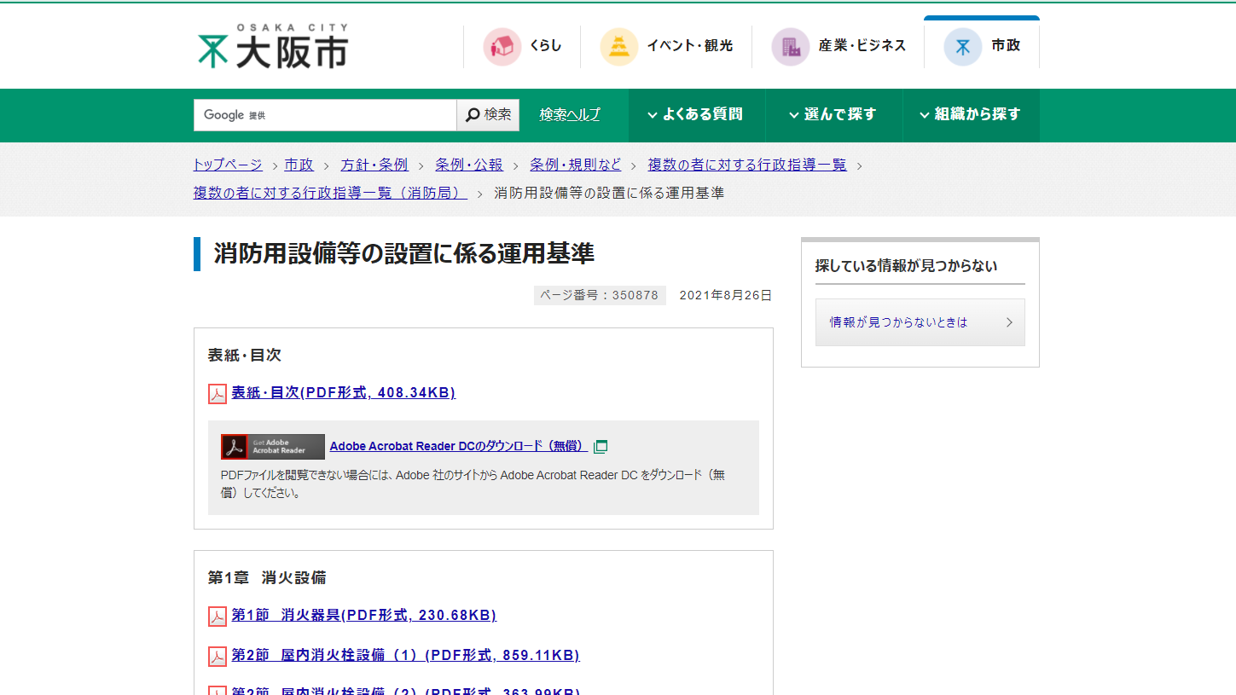Image resolution: width=1236 pixels, height=695 pixels.
Task: Open the 産業・ビジネス navigation tab
Action: (x=838, y=46)
